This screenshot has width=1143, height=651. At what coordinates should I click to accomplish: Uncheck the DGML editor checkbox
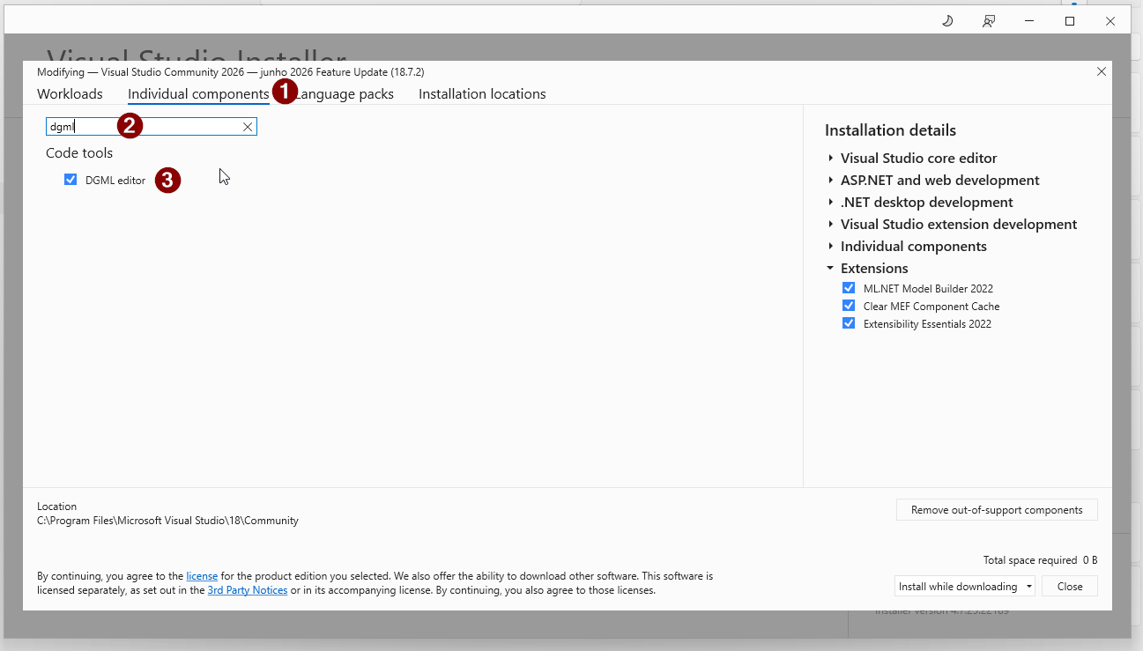point(71,180)
